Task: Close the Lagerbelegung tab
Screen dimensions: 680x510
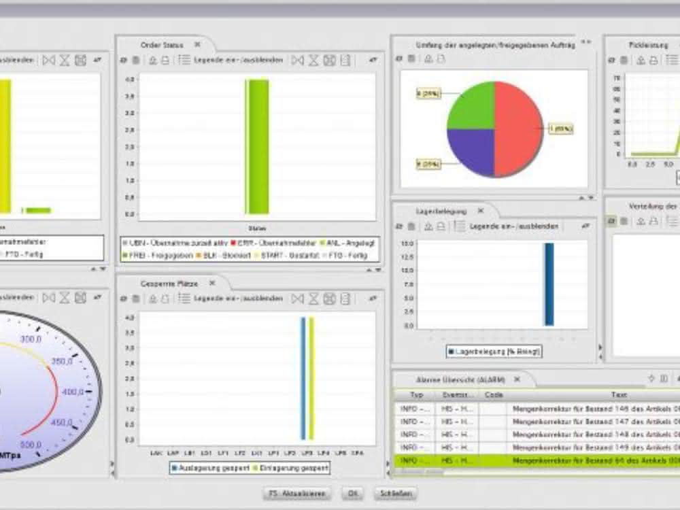Action: [481, 210]
